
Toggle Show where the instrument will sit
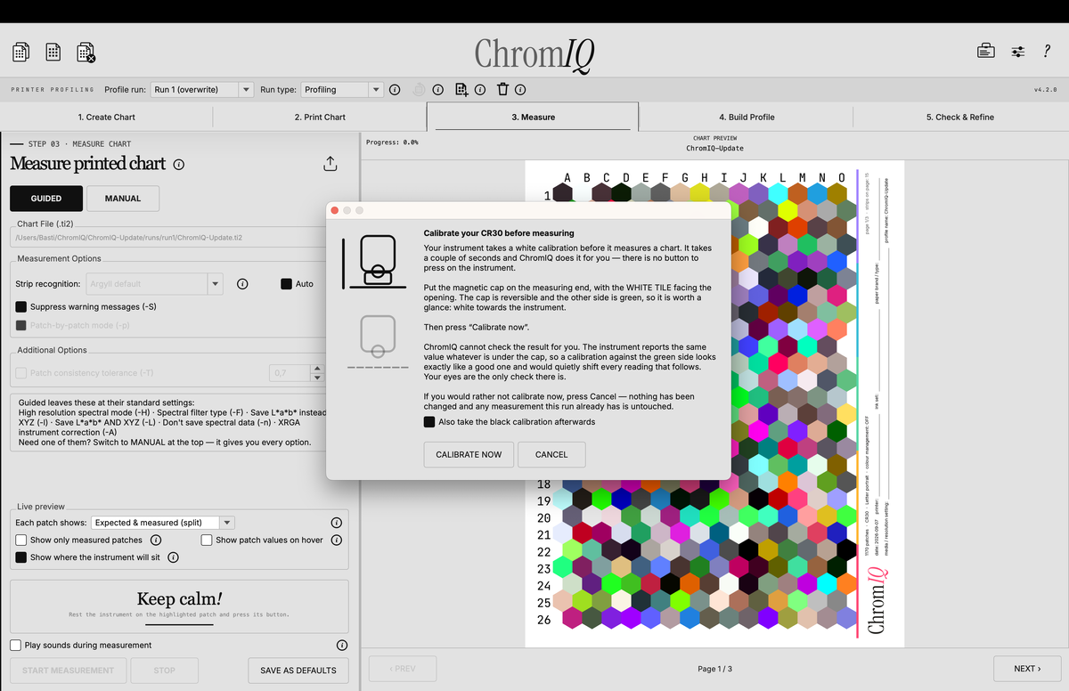(21, 557)
